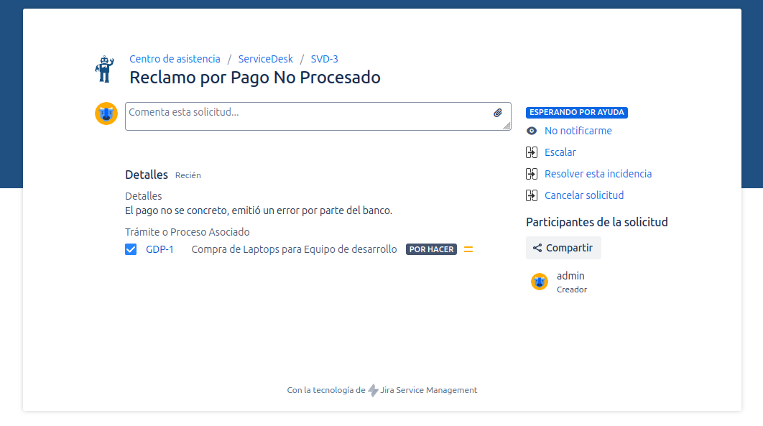Click the admin user avatar
The image size is (763, 426).
(539, 281)
